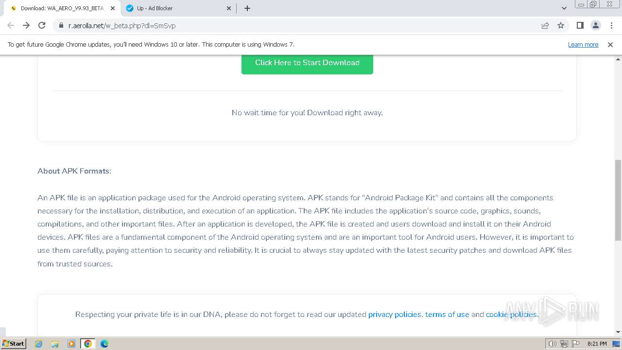The height and width of the screenshot is (350, 622).
Task: Select the About APK Formats heading
Action: (x=74, y=171)
